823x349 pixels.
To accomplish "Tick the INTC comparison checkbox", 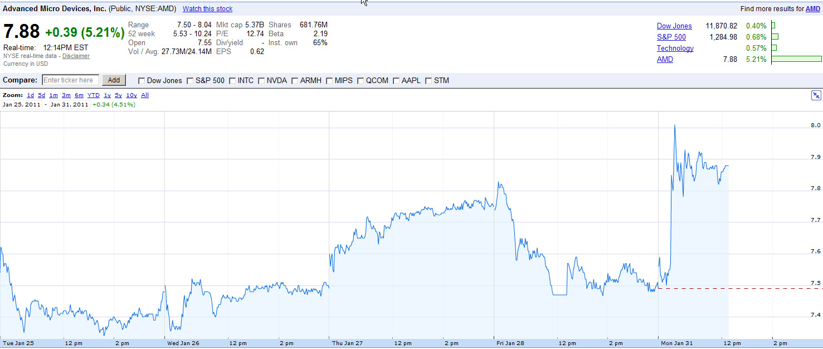I will click(232, 81).
